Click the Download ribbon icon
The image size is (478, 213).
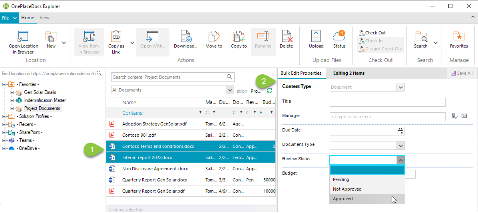185,37
